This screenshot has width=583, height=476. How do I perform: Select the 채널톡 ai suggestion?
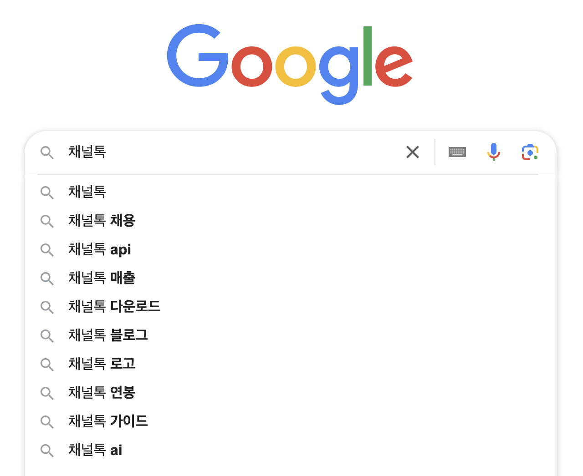pyautogui.click(x=95, y=450)
